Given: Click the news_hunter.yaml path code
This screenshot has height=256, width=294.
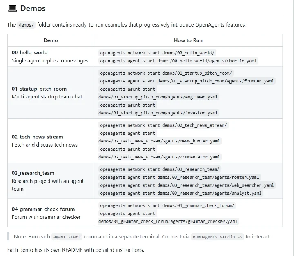Looking at the screenshot, I should point(159,141).
